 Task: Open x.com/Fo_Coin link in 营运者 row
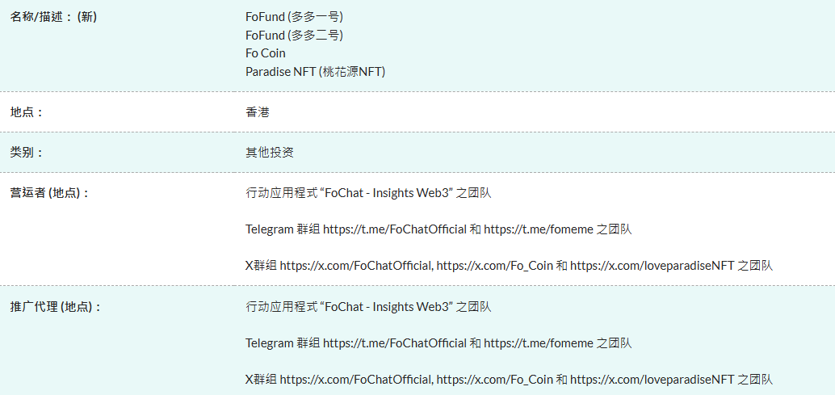(495, 266)
